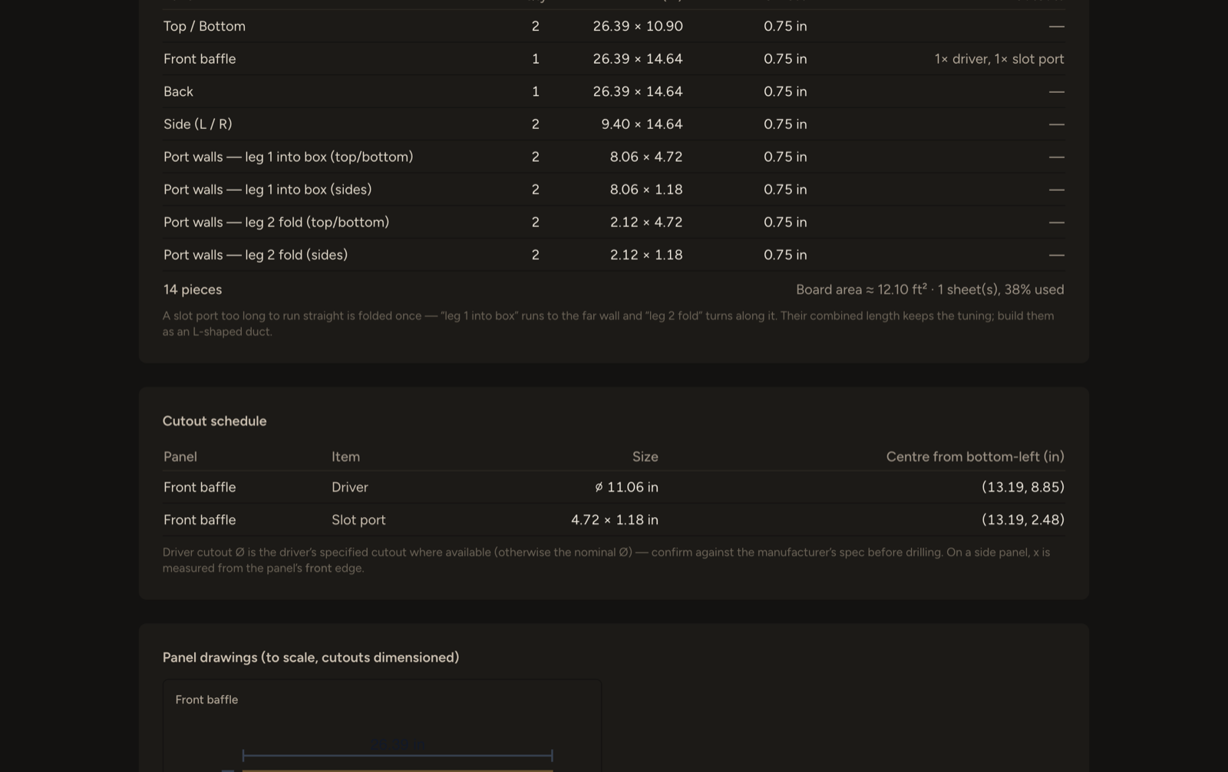The width and height of the screenshot is (1228, 772).
Task: Click the driver size "⌀ 11.06 in"
Action: 626,487
